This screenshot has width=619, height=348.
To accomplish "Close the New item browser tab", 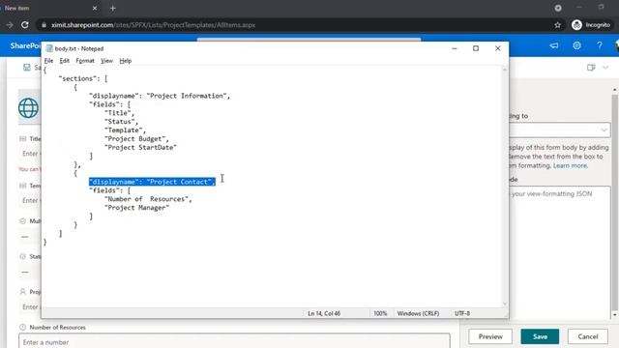I will tap(95, 8).
